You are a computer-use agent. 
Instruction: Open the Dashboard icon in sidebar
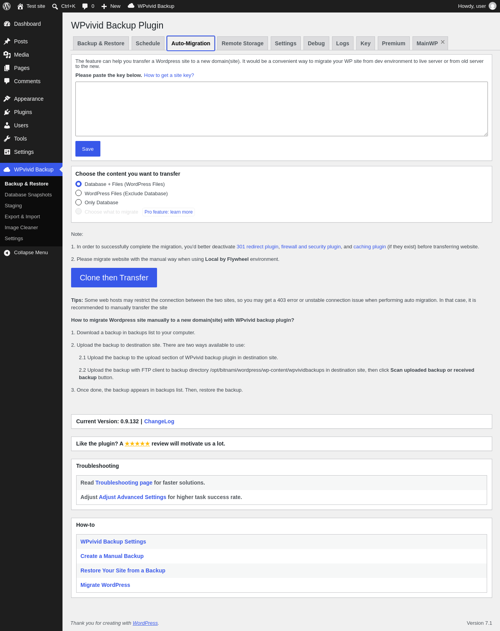point(7,24)
